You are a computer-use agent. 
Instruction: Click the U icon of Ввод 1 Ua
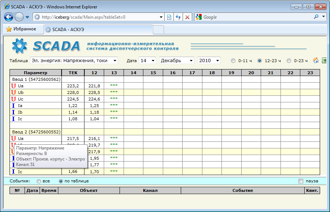(x=14, y=86)
